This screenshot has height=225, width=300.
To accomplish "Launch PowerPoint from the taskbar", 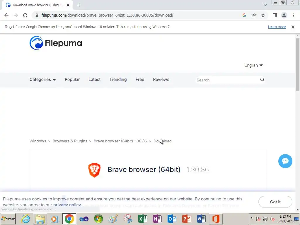I will (x=186, y=219).
